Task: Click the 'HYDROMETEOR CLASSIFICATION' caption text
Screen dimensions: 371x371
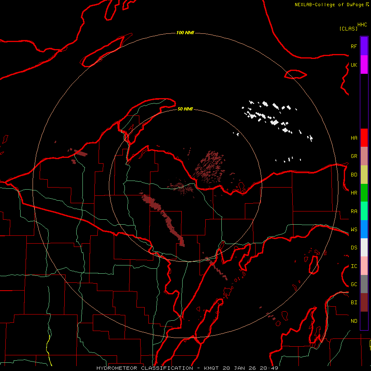Action: pos(145,368)
